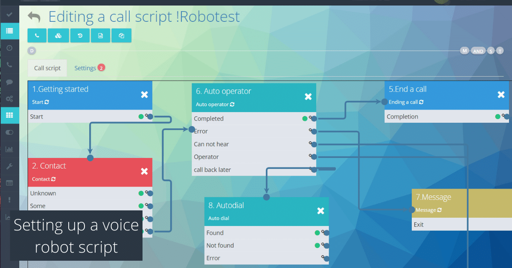
Task: Click the T circle badge
Action: (x=500, y=51)
